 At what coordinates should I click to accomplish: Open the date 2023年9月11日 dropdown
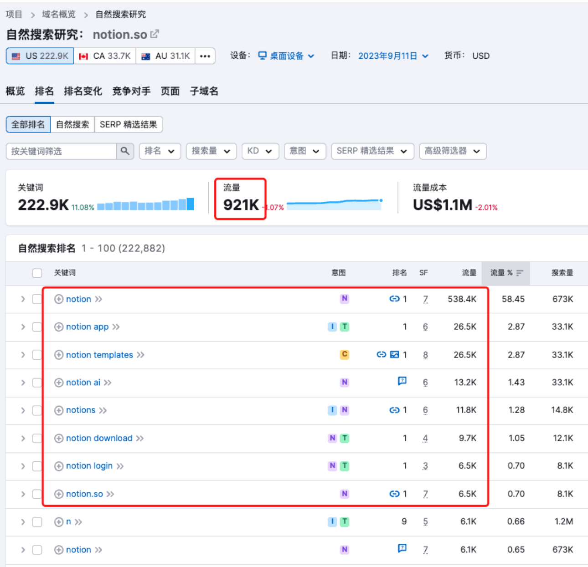393,56
